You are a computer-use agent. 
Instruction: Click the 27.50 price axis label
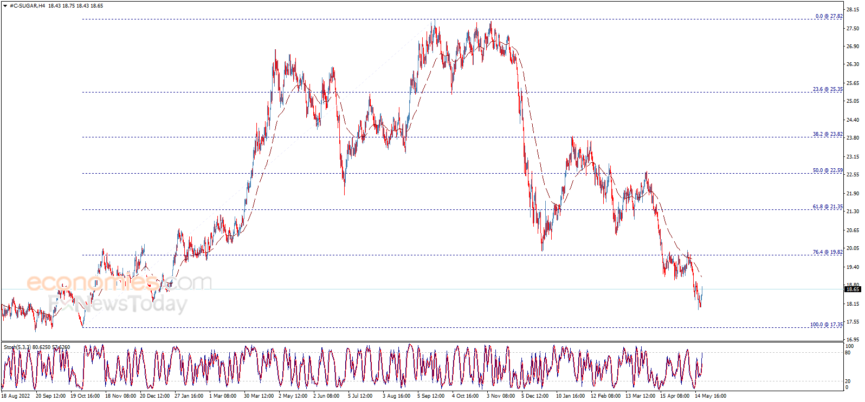coord(853,28)
